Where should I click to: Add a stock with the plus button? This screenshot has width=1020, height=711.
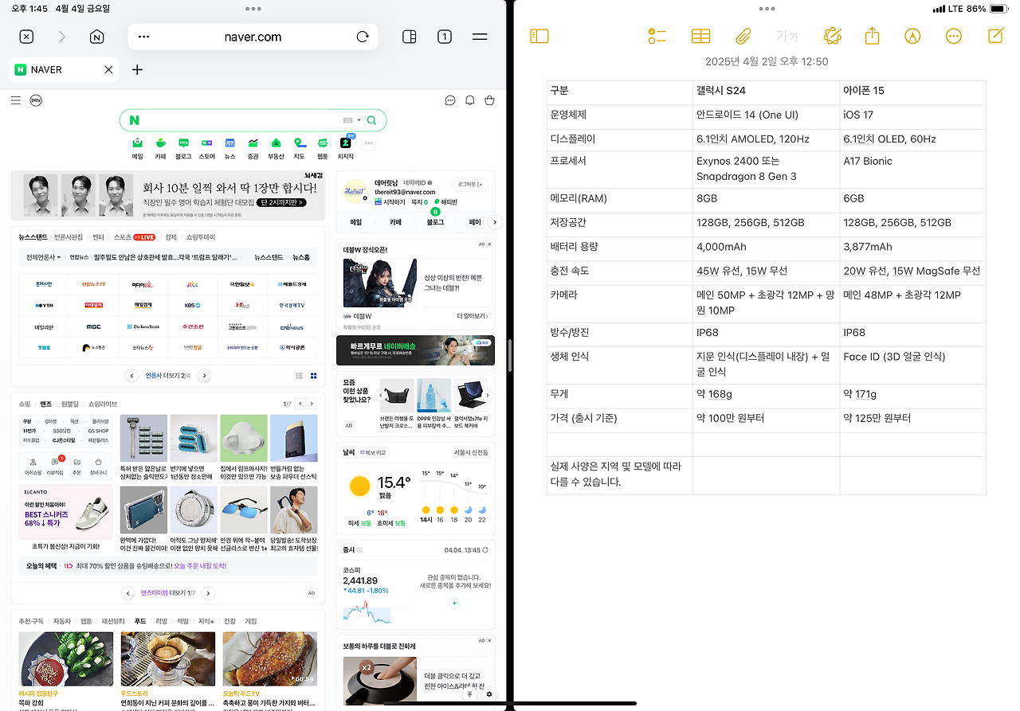tap(454, 604)
